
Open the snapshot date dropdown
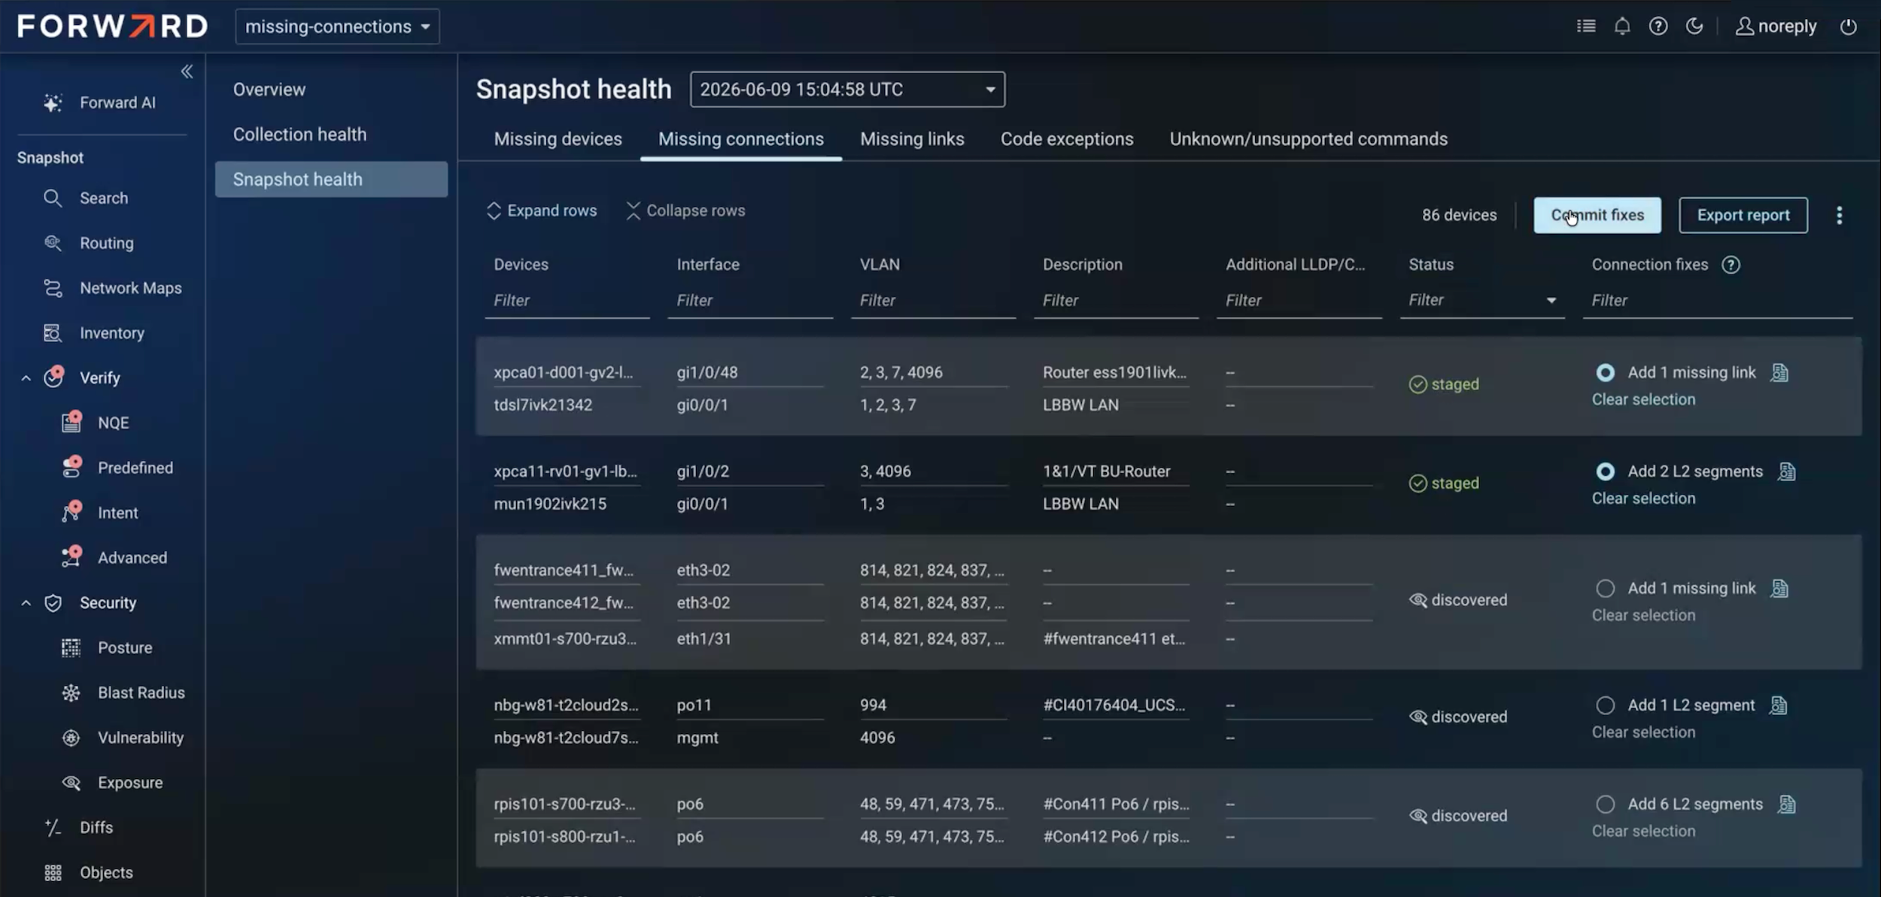click(847, 89)
